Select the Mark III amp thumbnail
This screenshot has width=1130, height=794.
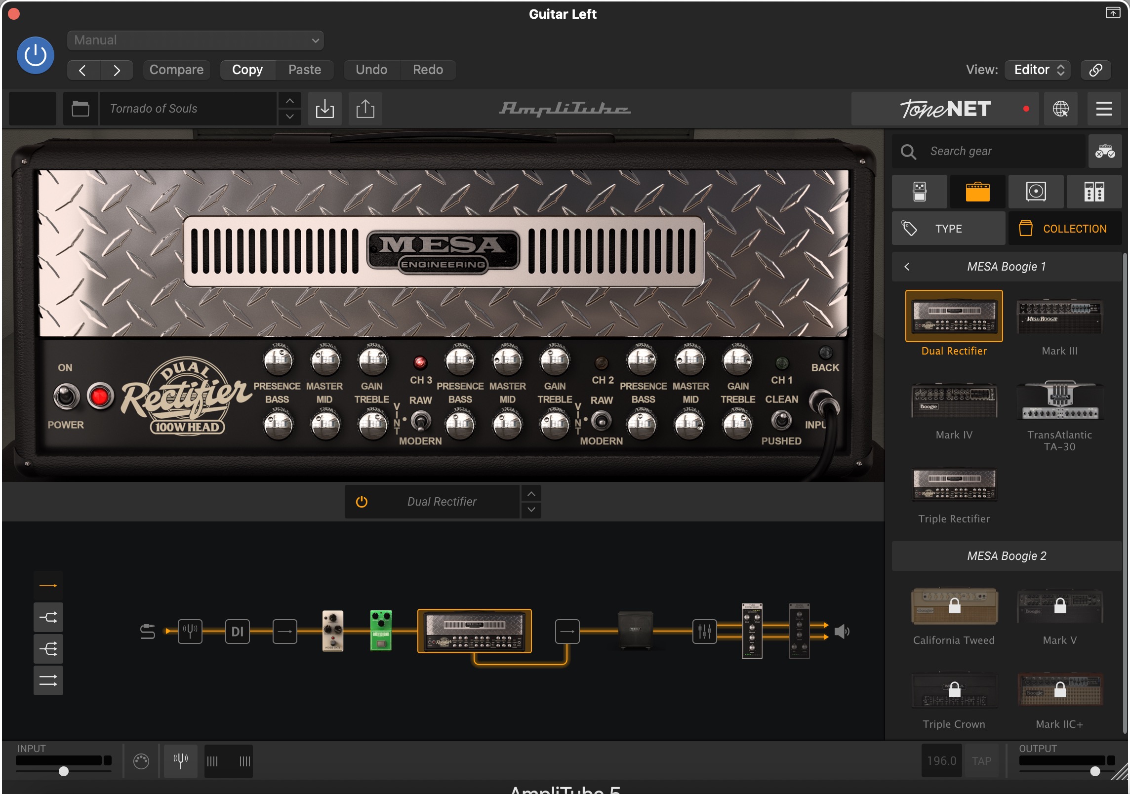pyautogui.click(x=1060, y=316)
